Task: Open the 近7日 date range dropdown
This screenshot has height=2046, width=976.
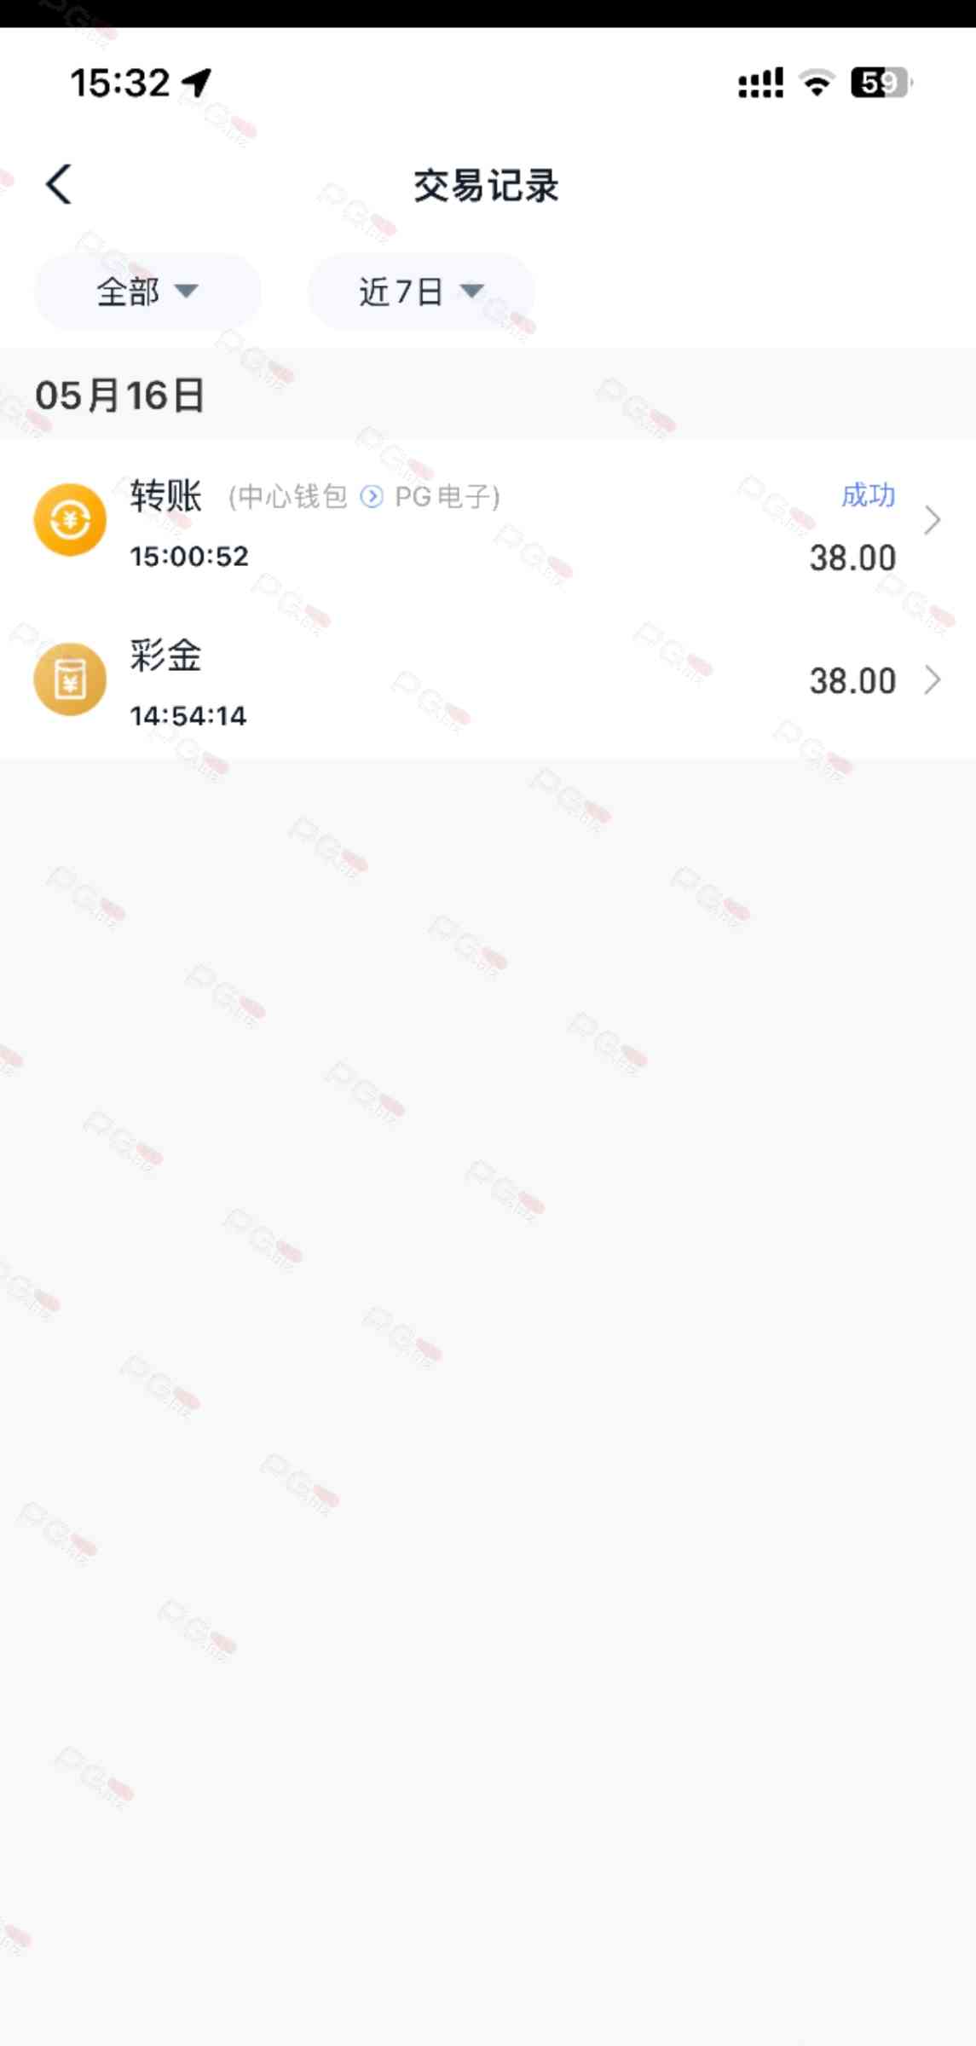Action: (421, 292)
